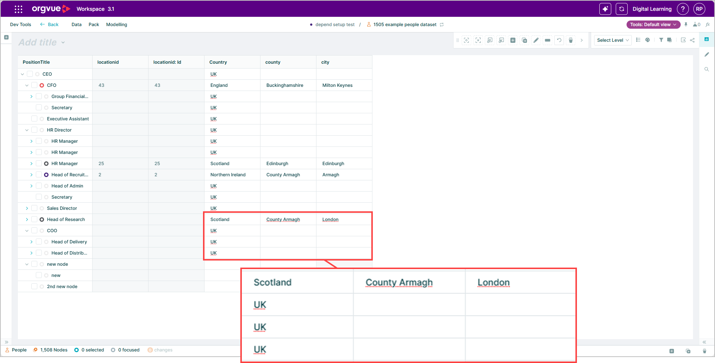This screenshot has height=363, width=715.
Task: Tick the Head of Research checkbox
Action: (x=34, y=219)
